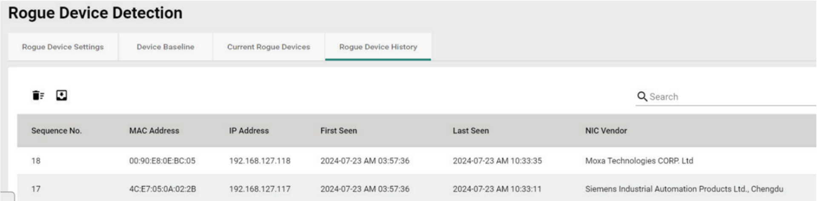The height and width of the screenshot is (201, 817).
Task: Open the Current Rogue Devices tab
Action: click(x=269, y=47)
